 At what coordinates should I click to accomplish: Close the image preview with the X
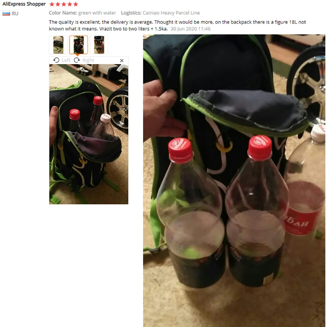[122, 60]
